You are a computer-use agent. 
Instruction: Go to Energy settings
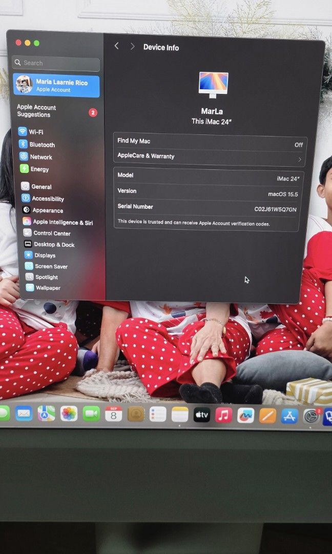click(34, 169)
